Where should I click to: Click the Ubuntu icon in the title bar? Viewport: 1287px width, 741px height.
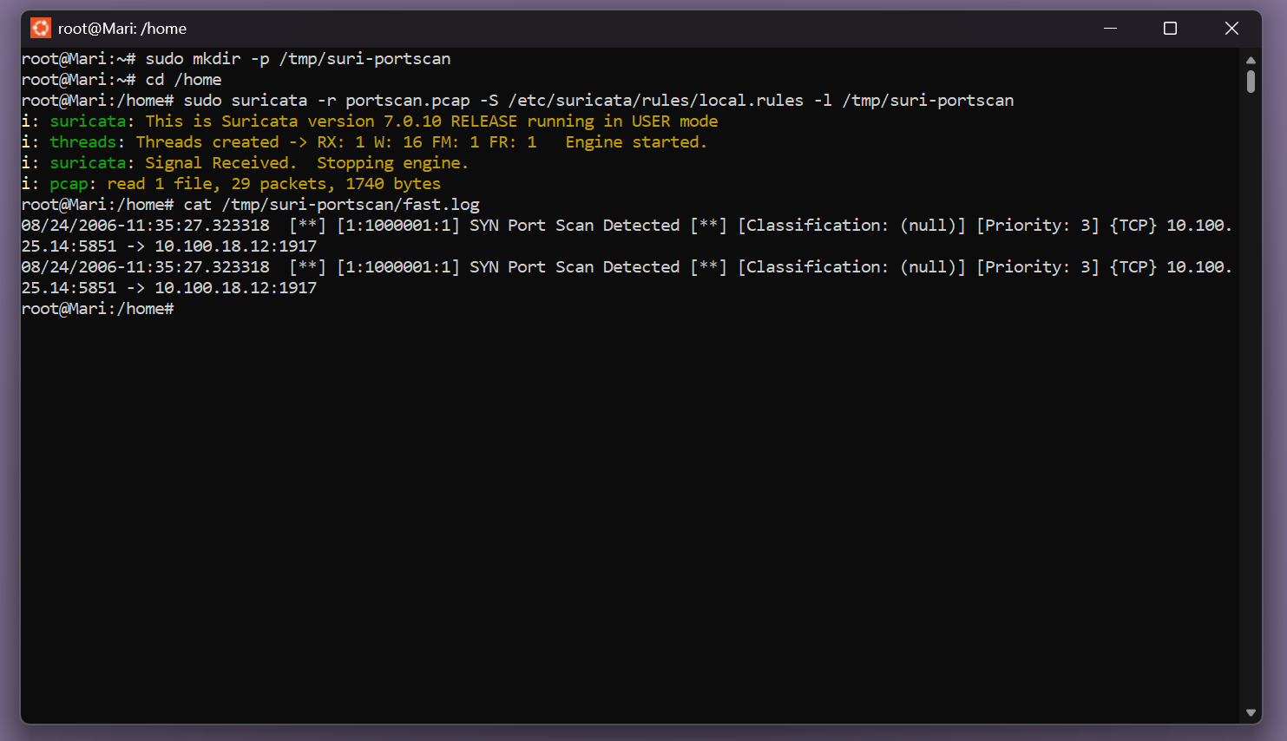(41, 29)
